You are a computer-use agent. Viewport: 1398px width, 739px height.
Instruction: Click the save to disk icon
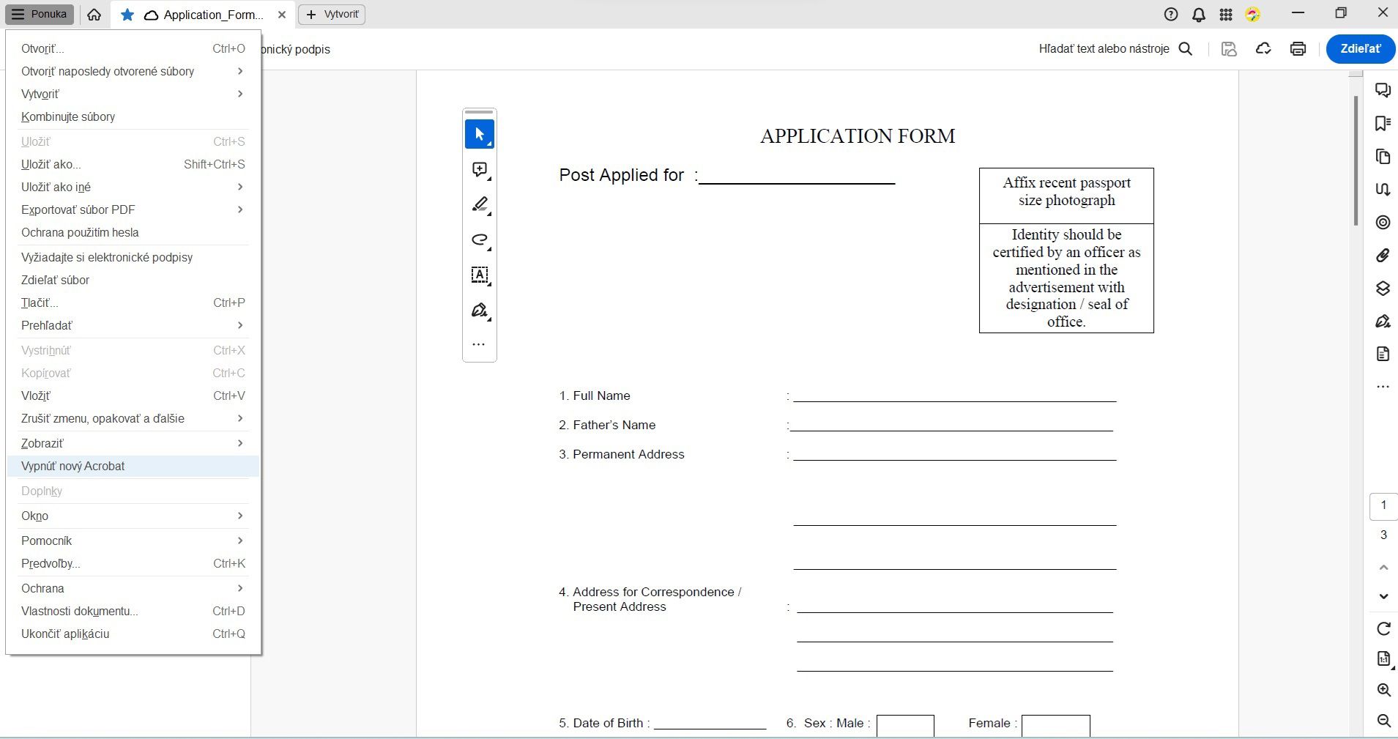pyautogui.click(x=1229, y=49)
